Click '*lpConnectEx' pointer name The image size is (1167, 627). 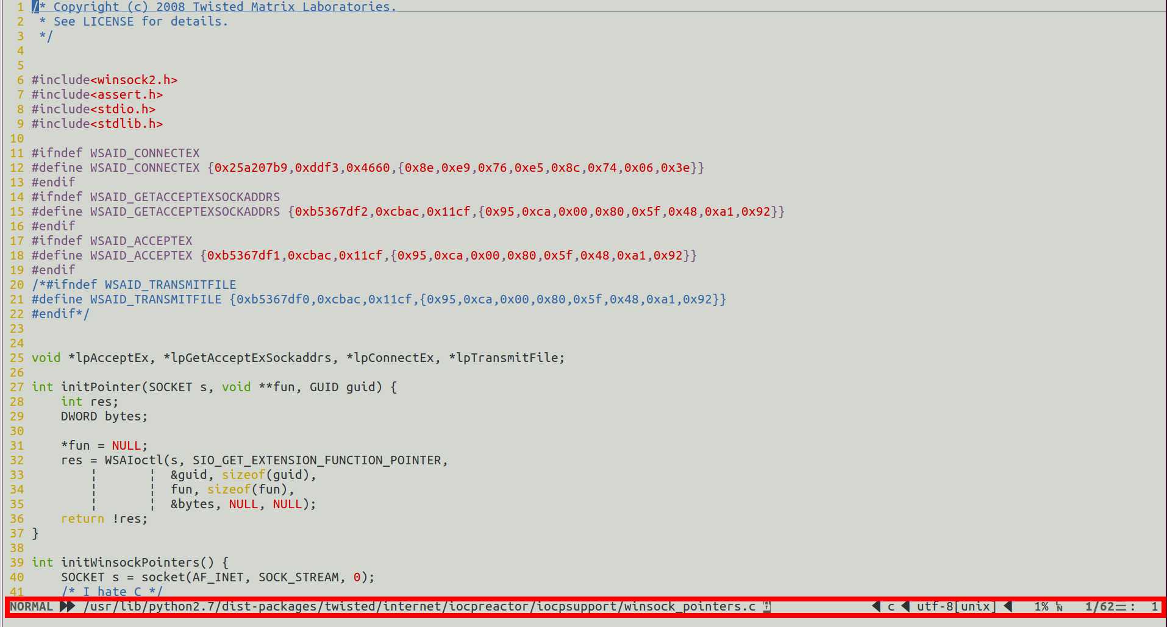(390, 358)
